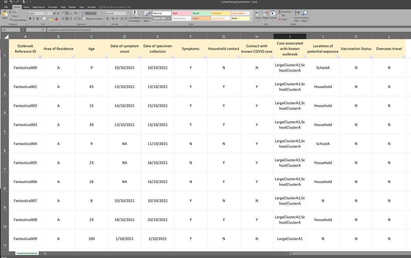Apply the Check Cell style
Screen dimensions: 411x258
pyautogui.click(x=162, y=18)
